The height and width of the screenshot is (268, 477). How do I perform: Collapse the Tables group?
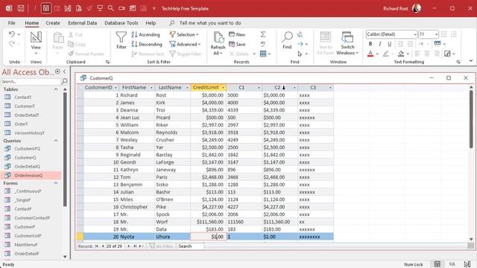(56, 89)
